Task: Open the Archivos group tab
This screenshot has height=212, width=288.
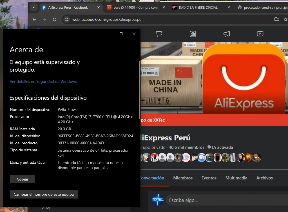Action: pyautogui.click(x=264, y=178)
